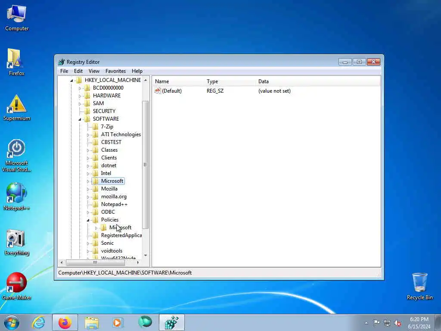Select the Clients key
The image size is (441, 331).
click(x=109, y=158)
